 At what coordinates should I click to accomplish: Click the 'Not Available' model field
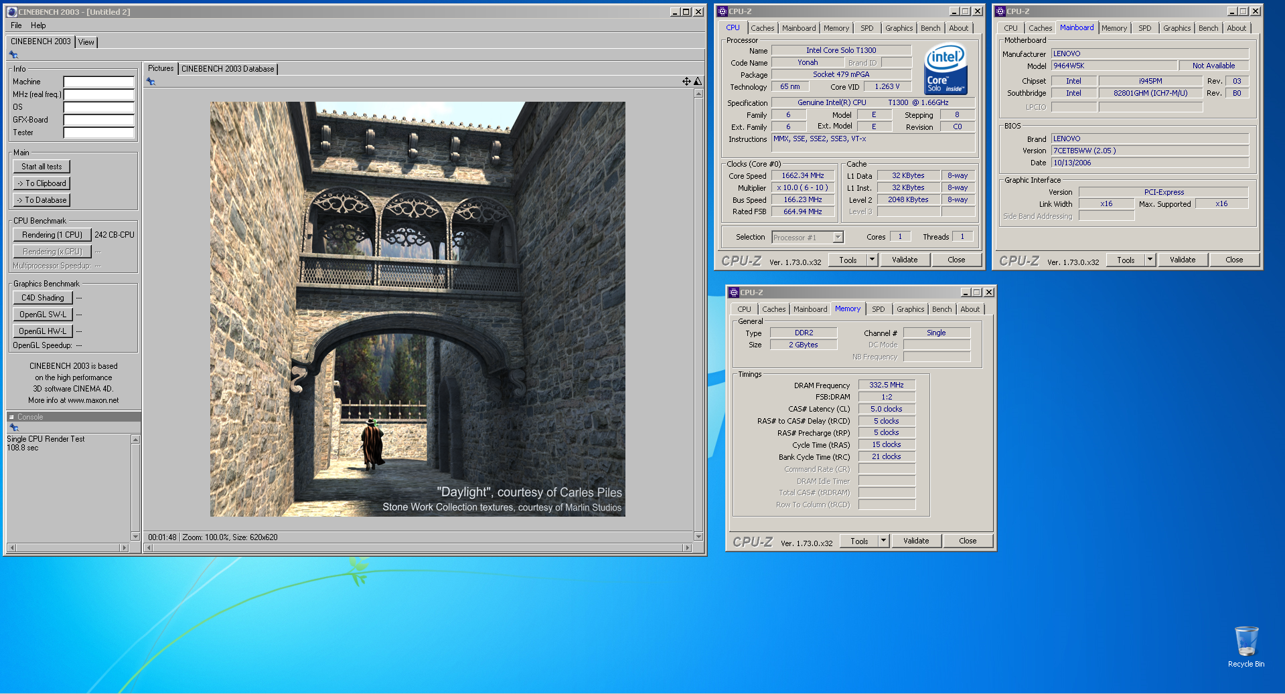coord(1213,66)
